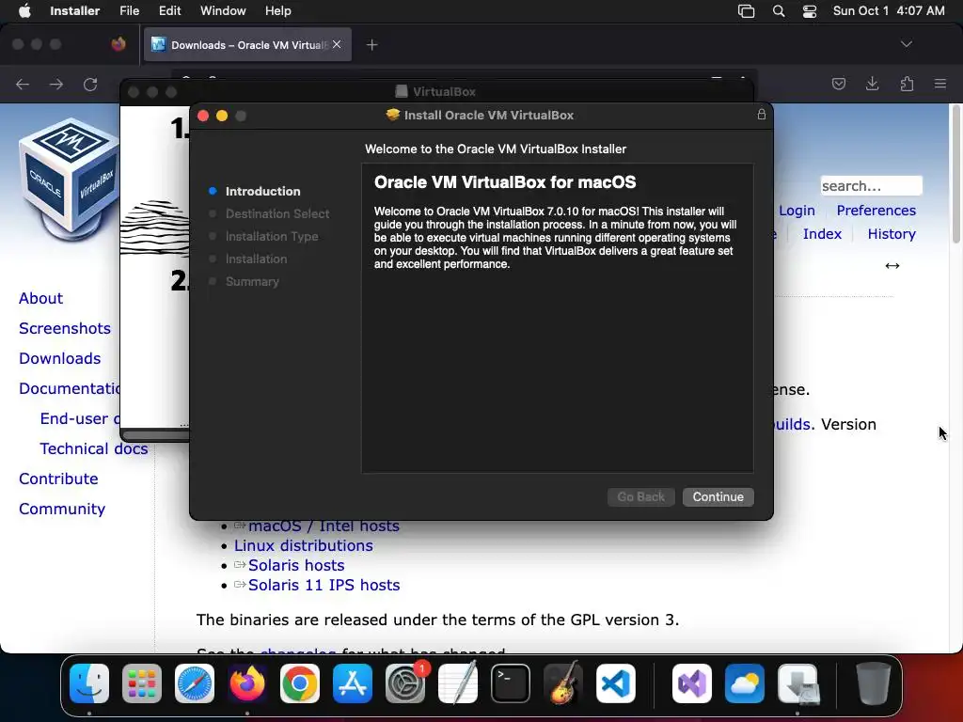Open GarageBand from the Dock
Viewport: 963px width, 722px height.
[x=563, y=683]
